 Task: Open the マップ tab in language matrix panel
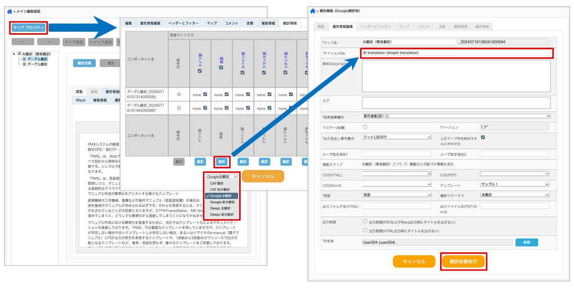tap(211, 24)
